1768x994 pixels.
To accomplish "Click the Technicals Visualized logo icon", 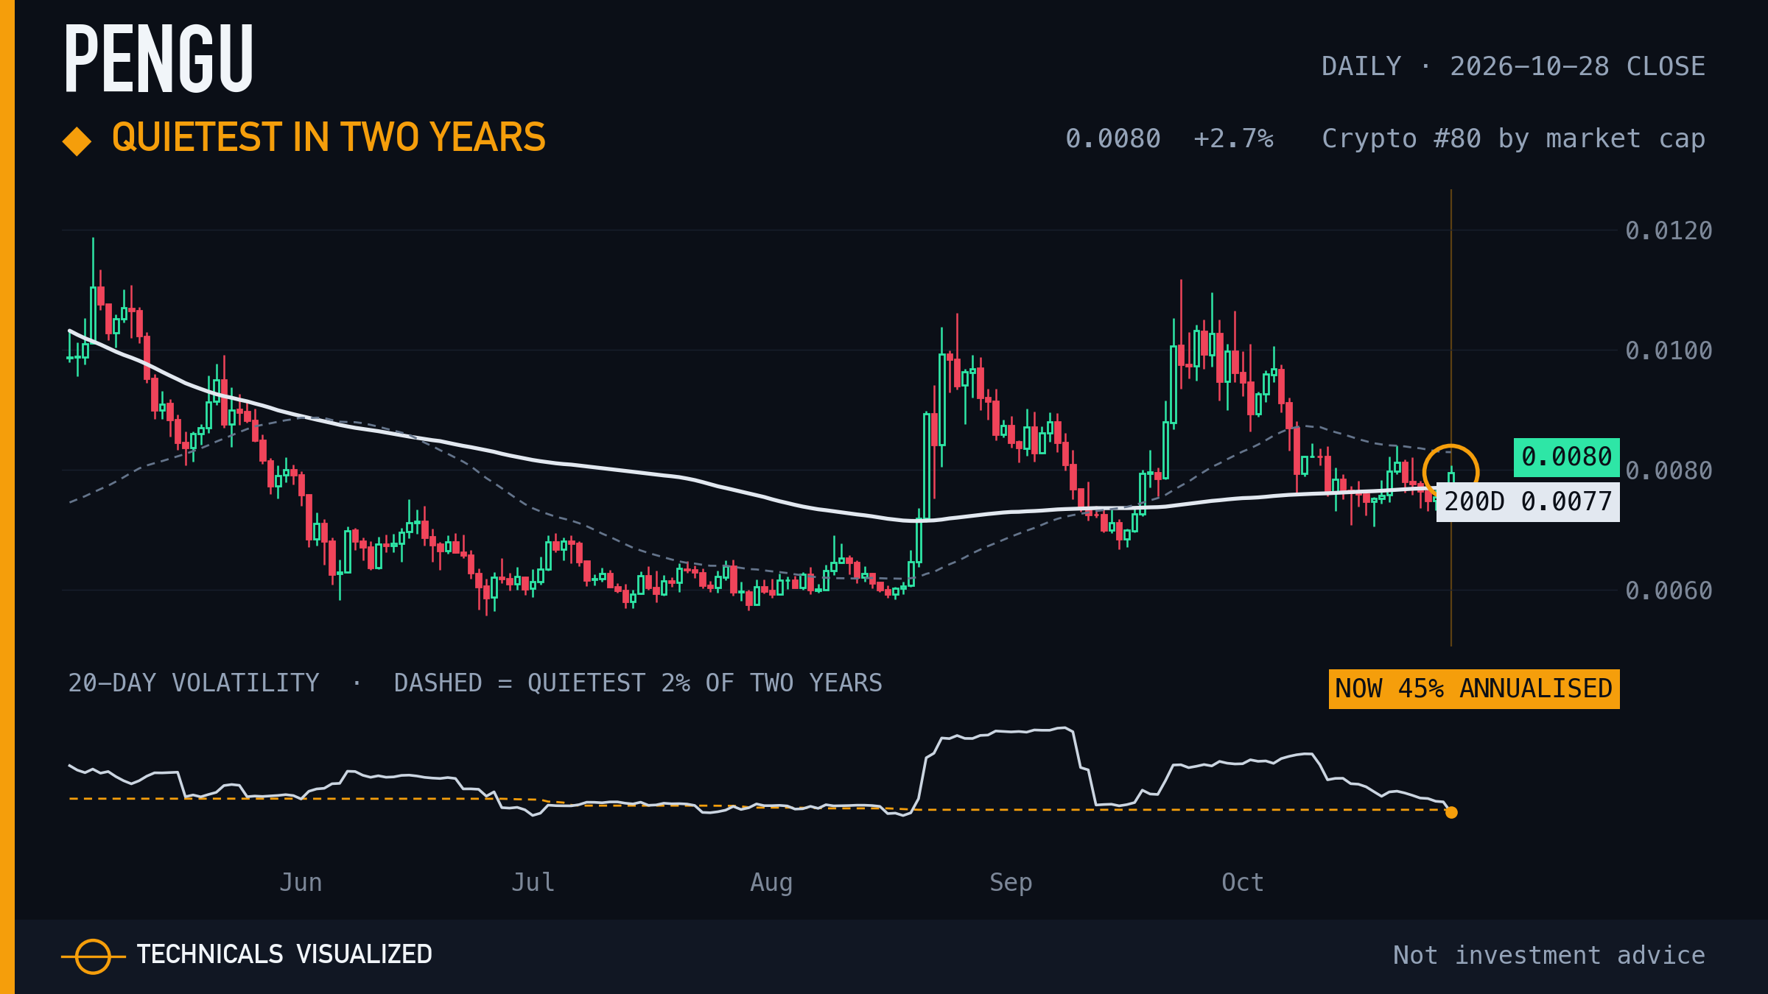I will [94, 956].
